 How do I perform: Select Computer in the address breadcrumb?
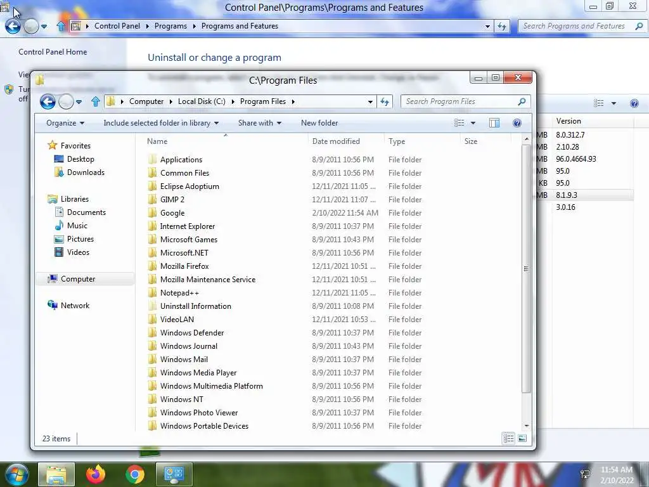(x=146, y=101)
